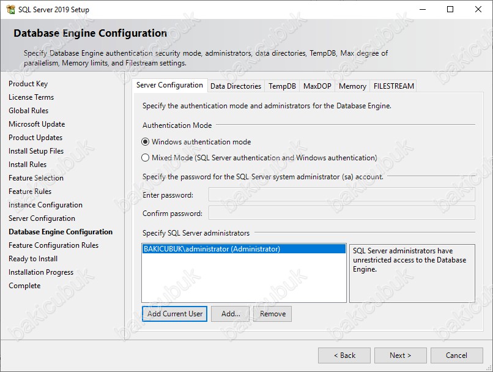Open the Memory tab
The image size is (493, 372).
pyautogui.click(x=352, y=86)
